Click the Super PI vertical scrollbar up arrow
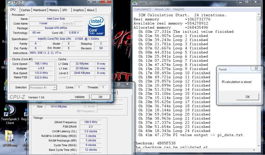265x155 pixels. pos(259,14)
